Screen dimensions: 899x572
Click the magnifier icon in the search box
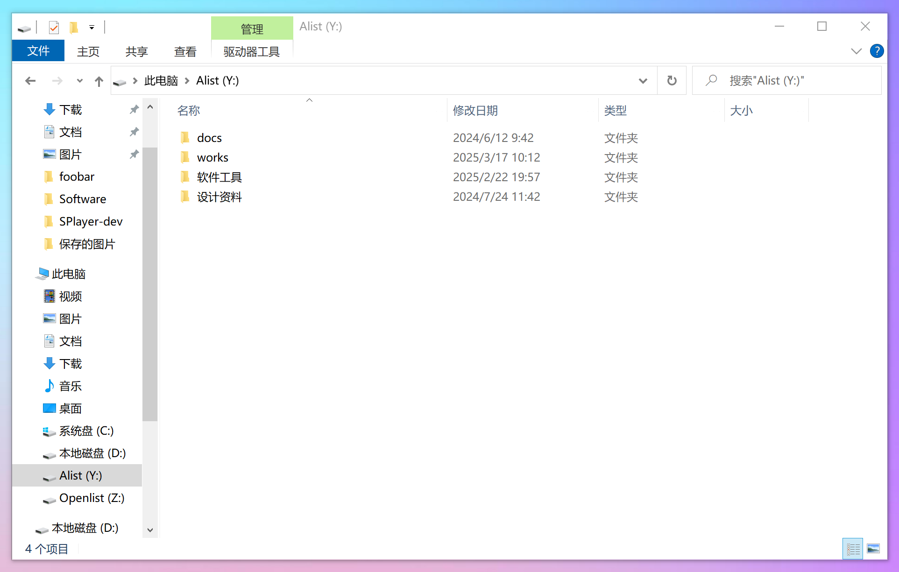711,80
